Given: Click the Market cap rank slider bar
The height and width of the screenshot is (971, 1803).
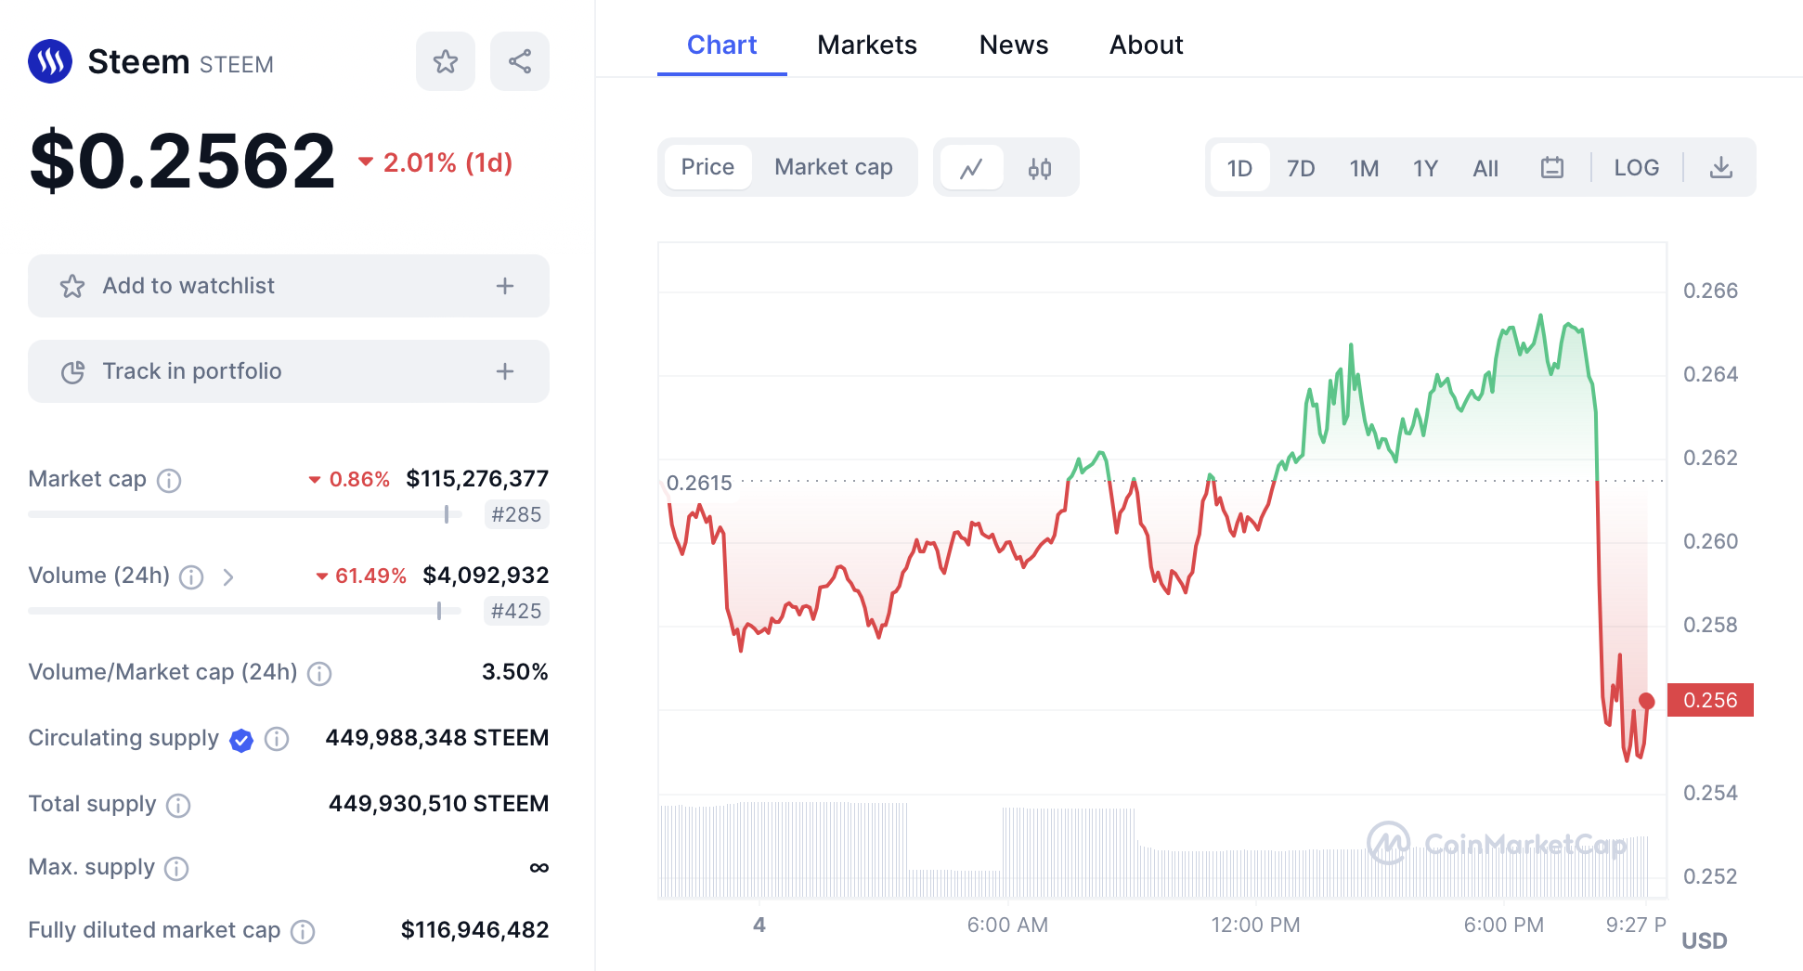Looking at the screenshot, I should pos(241,514).
